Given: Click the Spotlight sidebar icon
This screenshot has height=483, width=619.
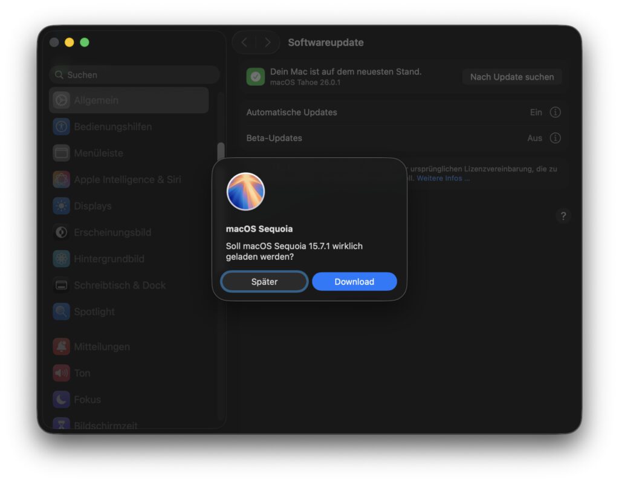Looking at the screenshot, I should [x=61, y=312].
